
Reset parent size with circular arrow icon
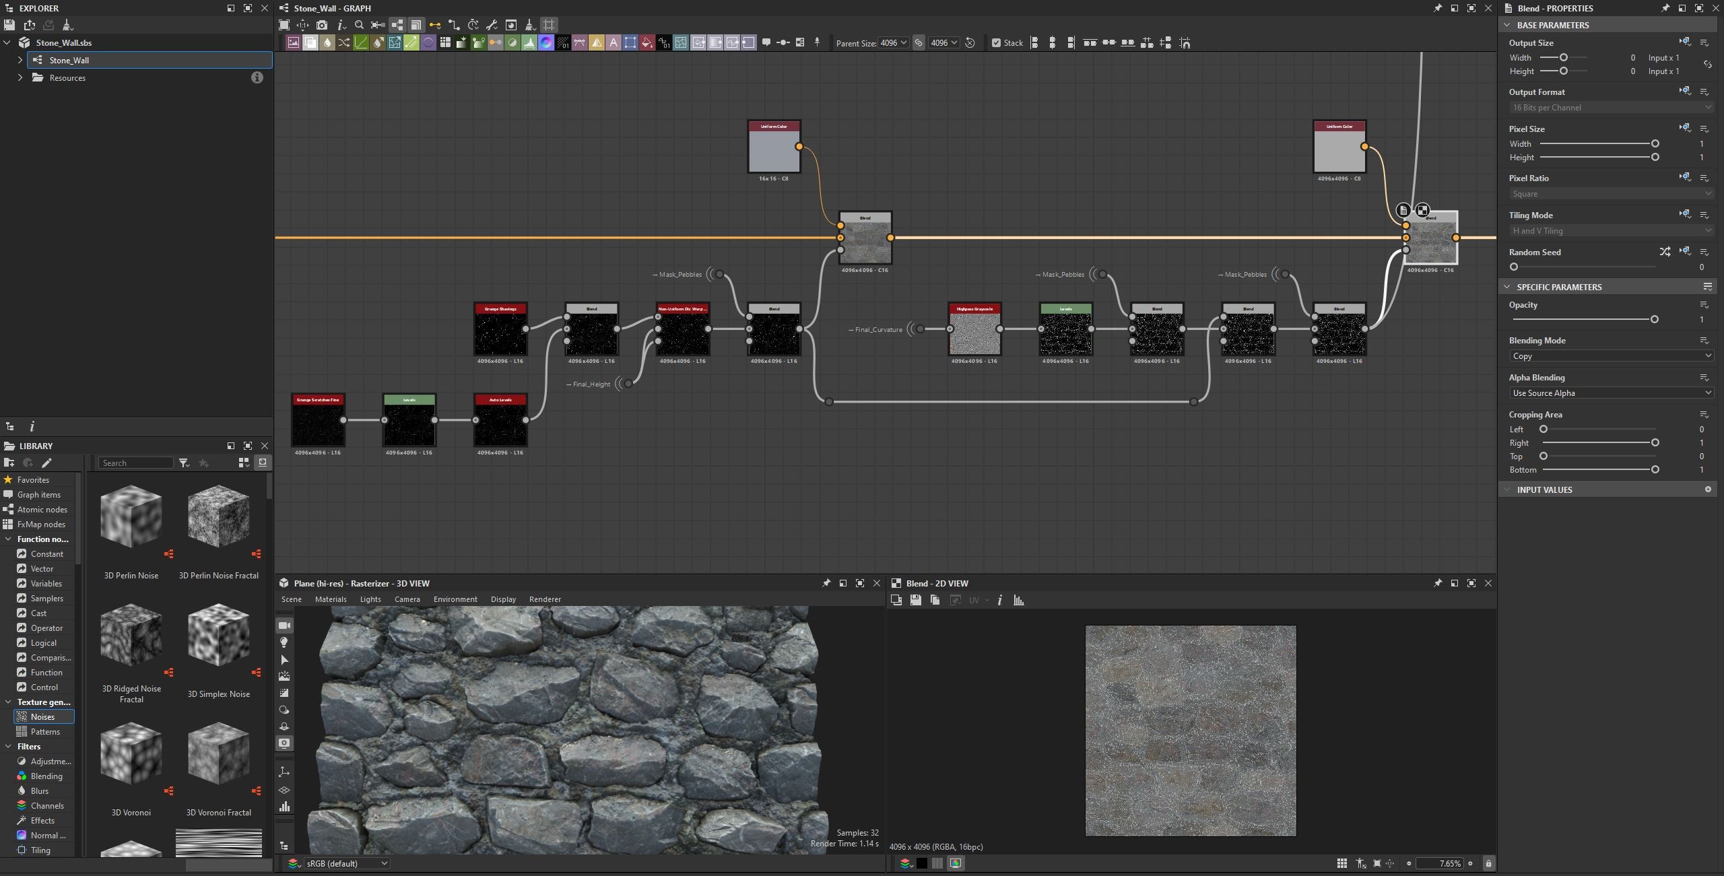coord(970,43)
